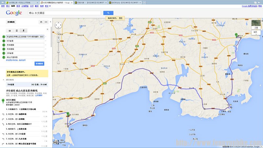Image resolution: width=263 pixels, height=148 pixels.
Task: Click the print icon in sidebar
Action: 41,22
